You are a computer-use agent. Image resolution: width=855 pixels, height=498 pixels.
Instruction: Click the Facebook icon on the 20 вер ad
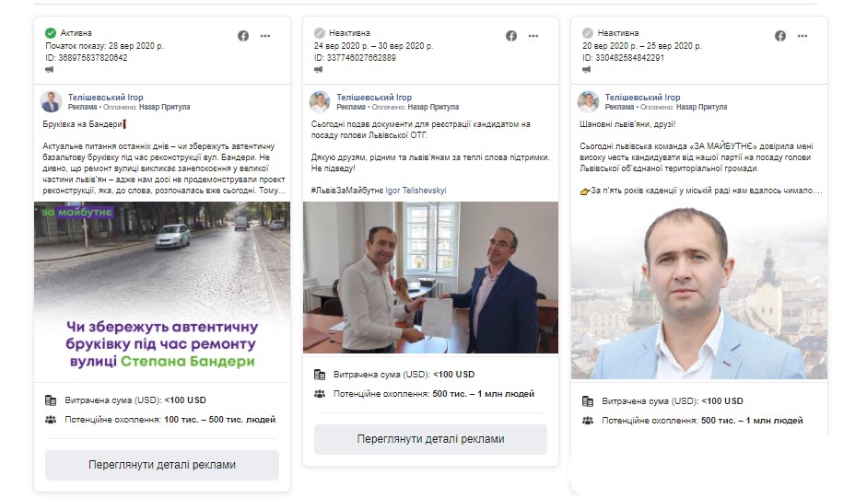(x=780, y=36)
